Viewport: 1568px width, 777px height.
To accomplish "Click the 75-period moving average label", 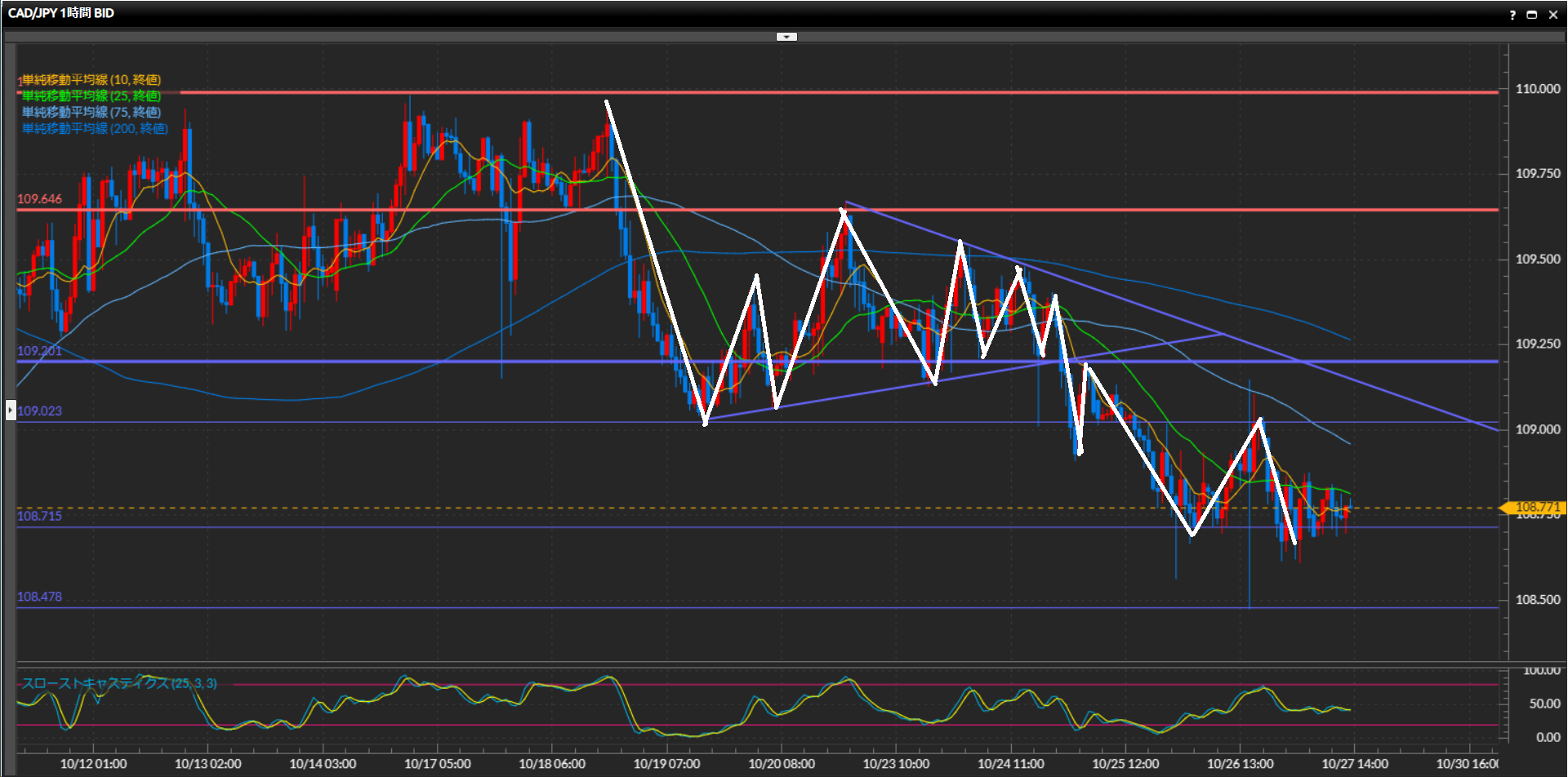I will click(91, 113).
